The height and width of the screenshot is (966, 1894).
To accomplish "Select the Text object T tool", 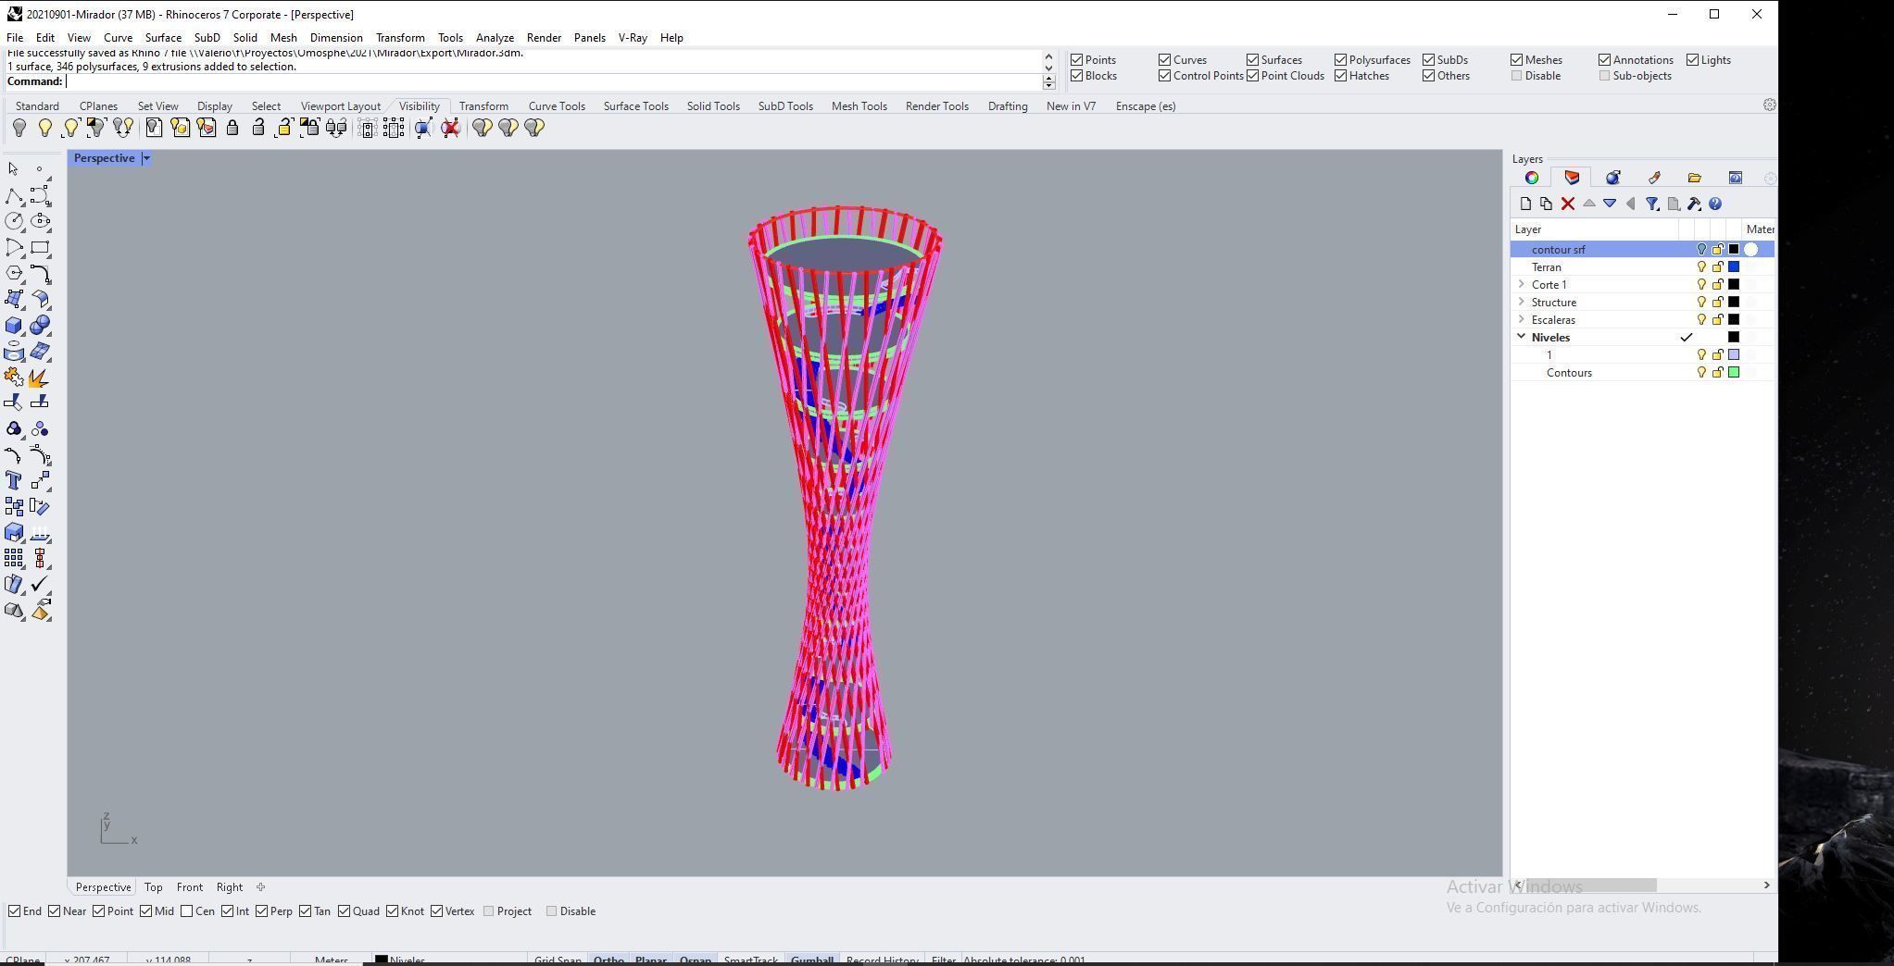I will pyautogui.click(x=14, y=480).
